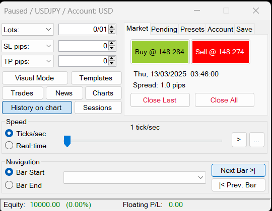This screenshot has height=211, width=272.
Task: Click the date Thu, 13/03/2025 text
Action: (x=160, y=74)
